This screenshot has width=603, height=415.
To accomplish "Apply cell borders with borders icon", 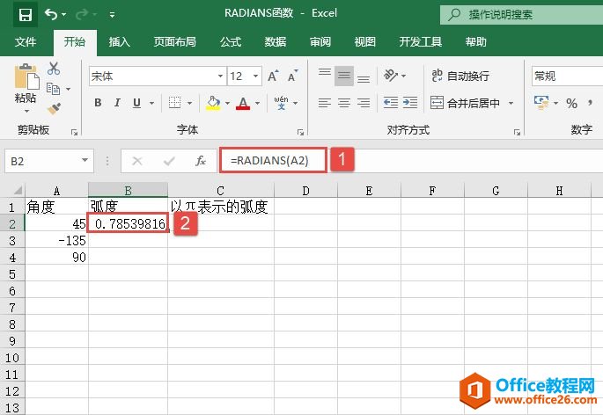I will (x=174, y=103).
